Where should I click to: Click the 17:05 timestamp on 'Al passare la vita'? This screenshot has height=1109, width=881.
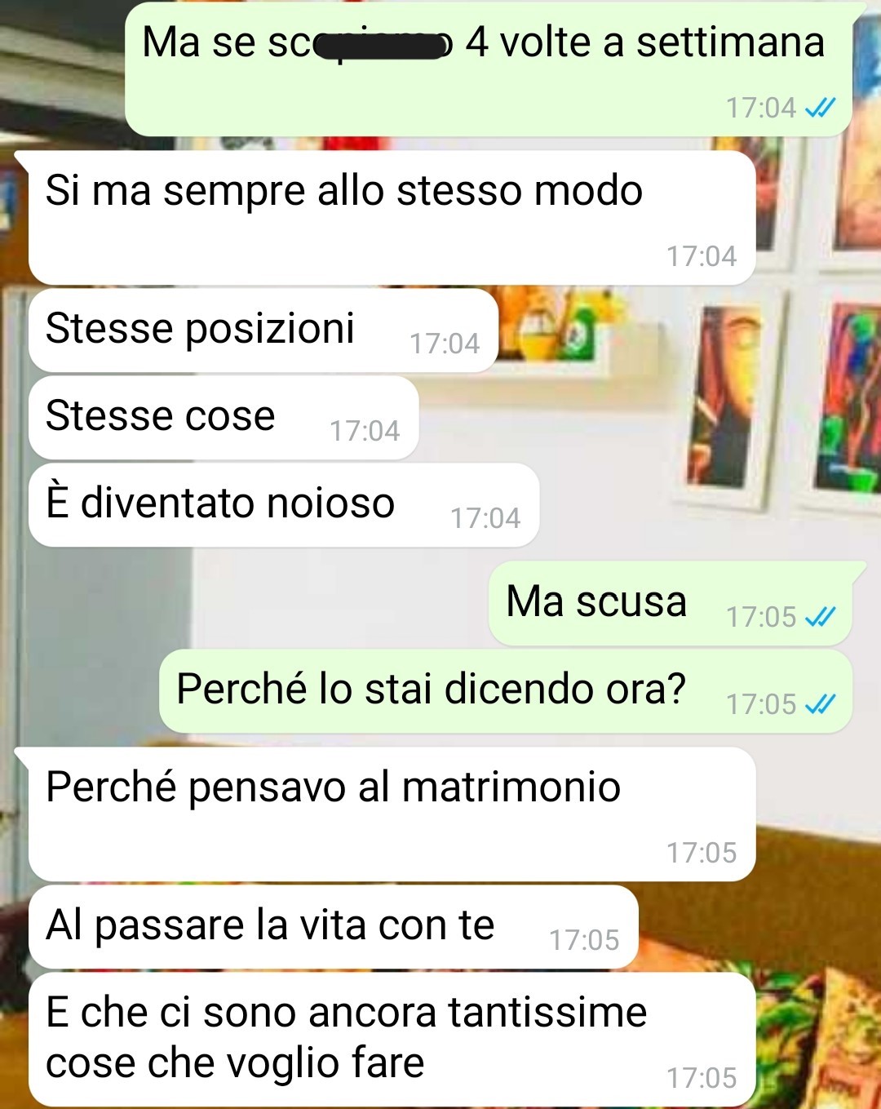584,940
